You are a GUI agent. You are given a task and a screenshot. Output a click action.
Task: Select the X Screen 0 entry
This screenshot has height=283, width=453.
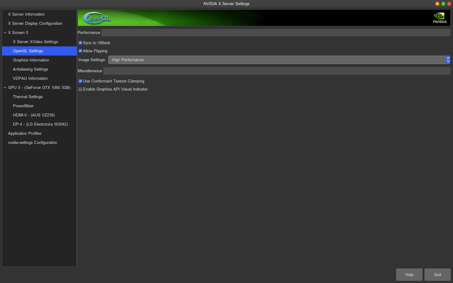[x=18, y=33]
